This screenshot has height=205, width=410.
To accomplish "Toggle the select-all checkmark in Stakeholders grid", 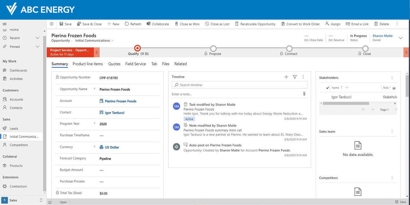I will [327, 88].
